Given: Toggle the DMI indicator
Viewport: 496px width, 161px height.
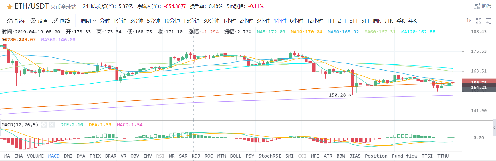Looking at the screenshot, I should tap(68, 156).
